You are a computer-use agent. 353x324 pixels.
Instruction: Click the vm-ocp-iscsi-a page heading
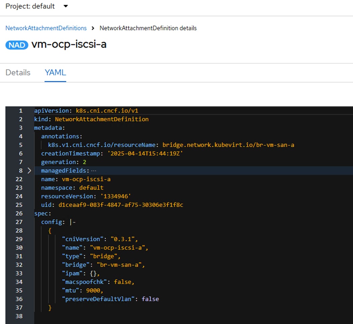tap(69, 44)
